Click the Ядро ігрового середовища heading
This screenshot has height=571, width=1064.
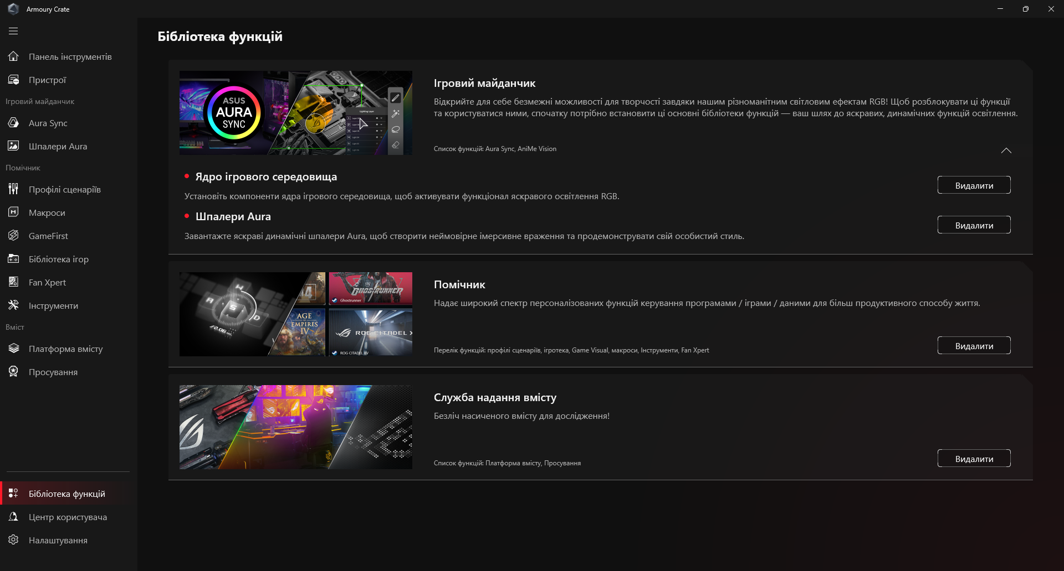tap(266, 177)
